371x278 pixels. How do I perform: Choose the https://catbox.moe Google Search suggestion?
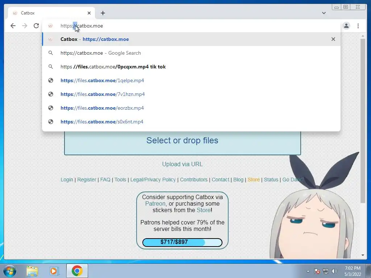[191, 53]
